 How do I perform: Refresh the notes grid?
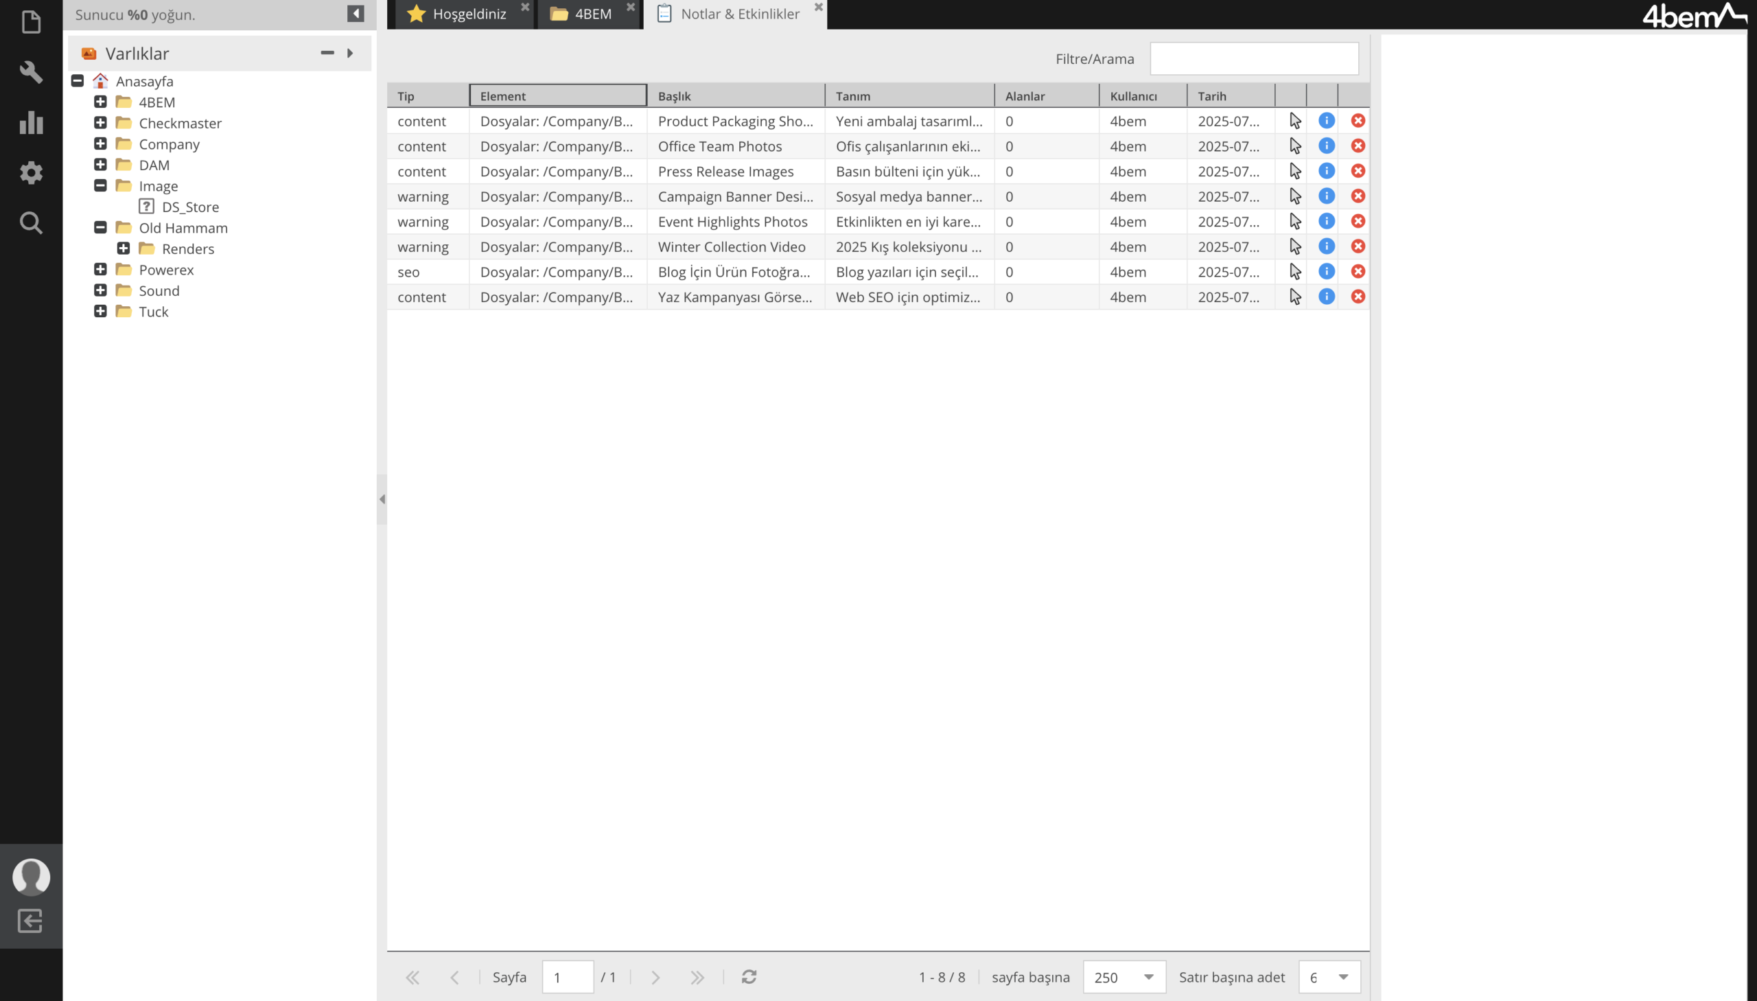pyautogui.click(x=748, y=976)
